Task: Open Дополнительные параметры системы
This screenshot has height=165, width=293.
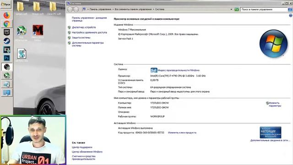Action: 88,44
